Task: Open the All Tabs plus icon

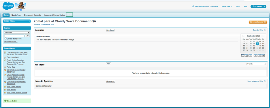Action: click(69, 15)
